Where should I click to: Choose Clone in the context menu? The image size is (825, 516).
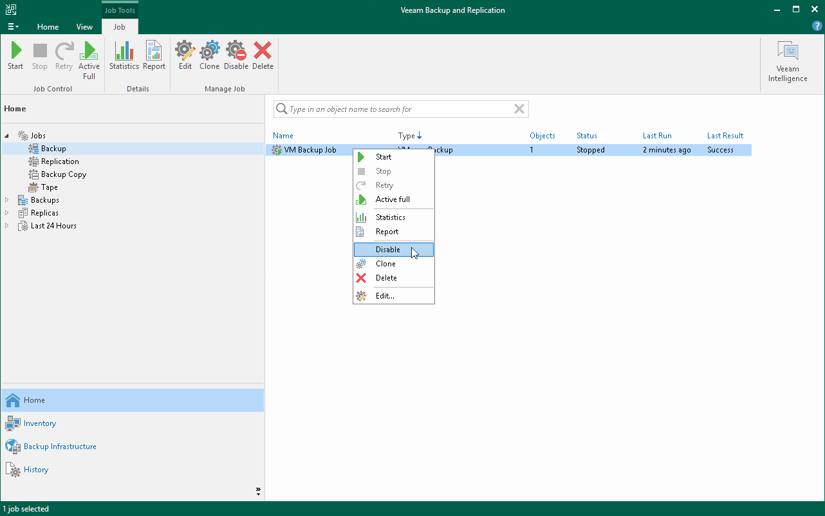click(394, 264)
